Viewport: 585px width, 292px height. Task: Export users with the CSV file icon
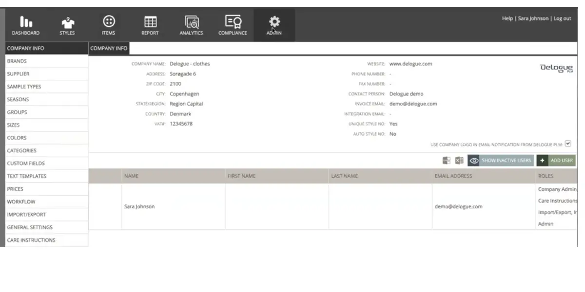click(x=446, y=161)
